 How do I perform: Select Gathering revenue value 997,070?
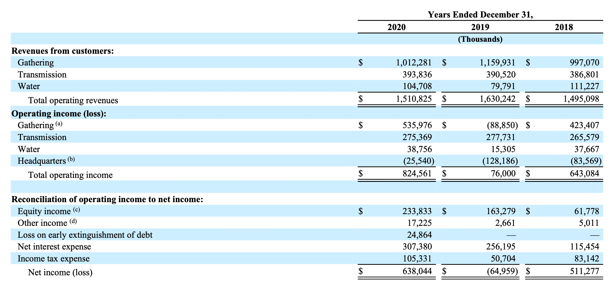[x=584, y=63]
